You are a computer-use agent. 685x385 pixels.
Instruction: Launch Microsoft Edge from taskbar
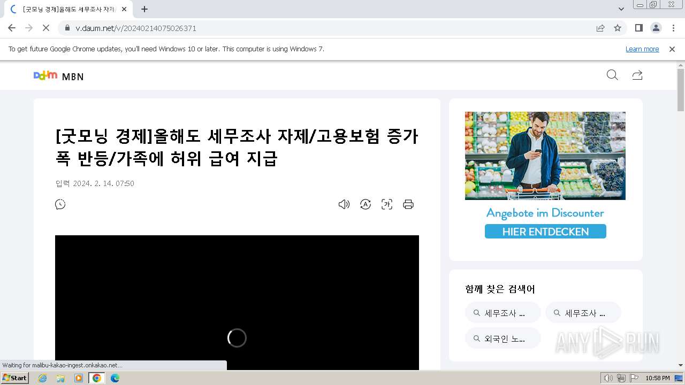115,378
